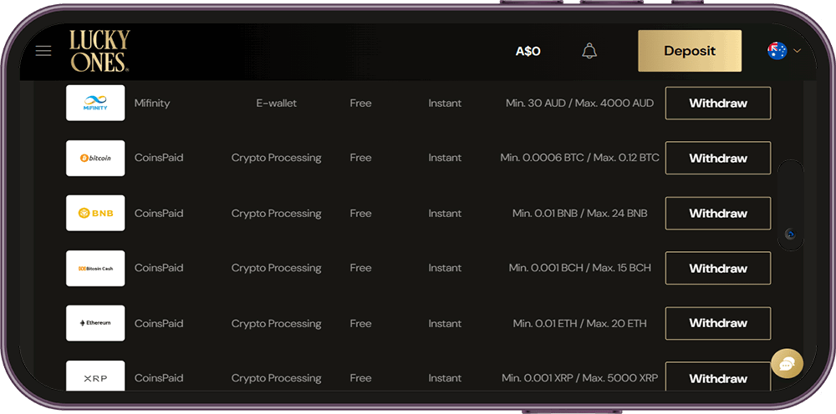
Task: Select the Mifinity payment logo
Action: (x=95, y=103)
